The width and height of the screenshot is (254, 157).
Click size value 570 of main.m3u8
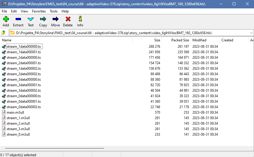(x=157, y=112)
